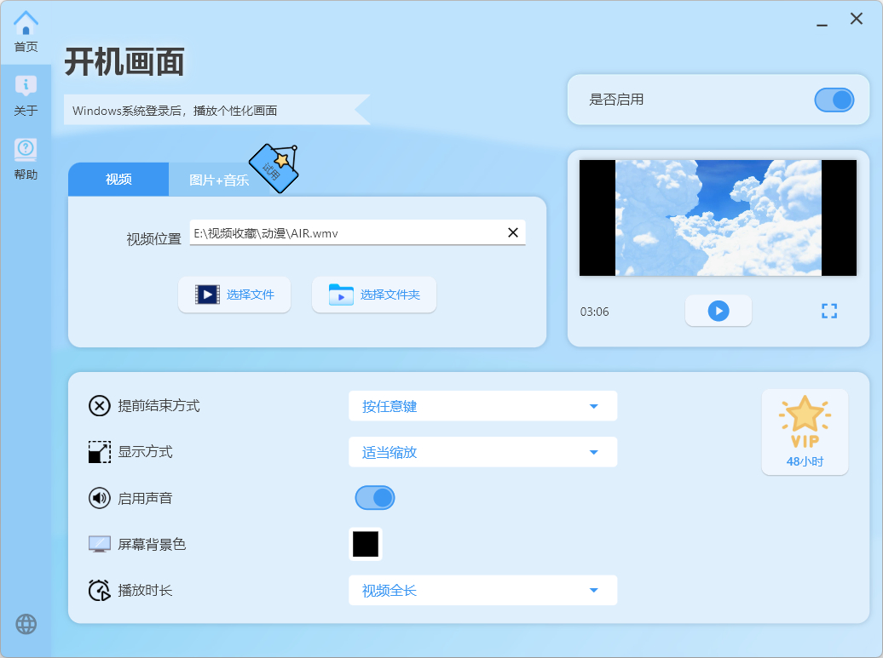Expand the 提前结束方式 dropdown
Viewport: 883px width, 658px height.
click(x=482, y=406)
